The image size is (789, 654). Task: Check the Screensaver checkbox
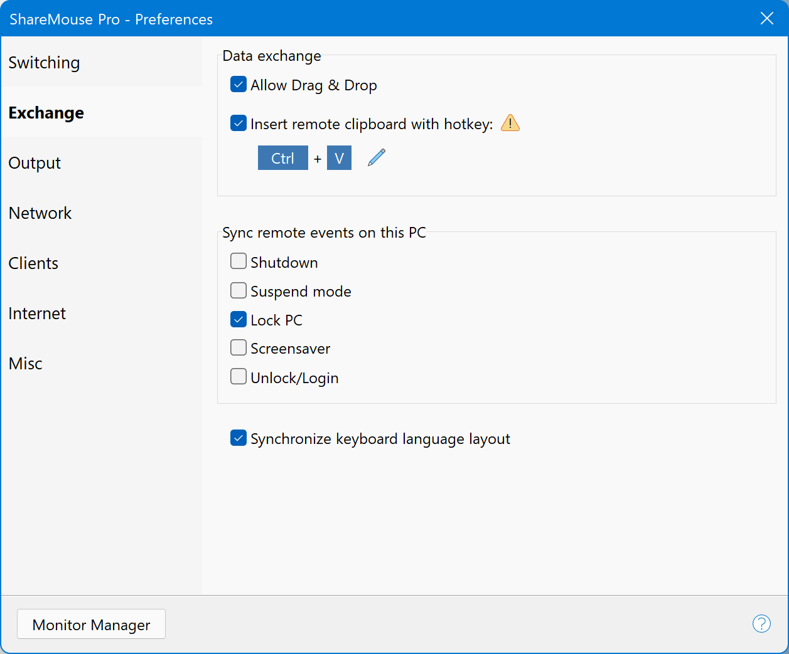pyautogui.click(x=239, y=348)
